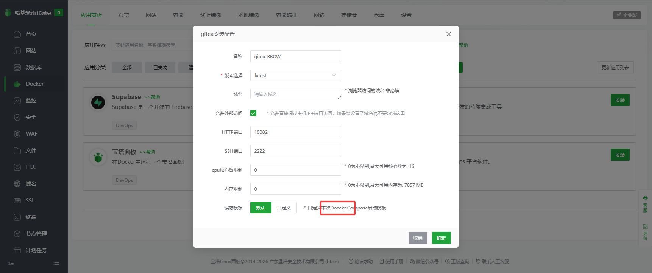Click the 名称 field gitea_BBCW

(x=296, y=56)
